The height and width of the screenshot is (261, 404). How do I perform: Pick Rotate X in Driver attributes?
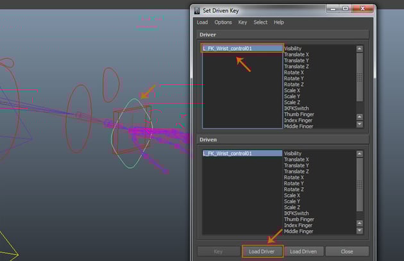(x=295, y=72)
